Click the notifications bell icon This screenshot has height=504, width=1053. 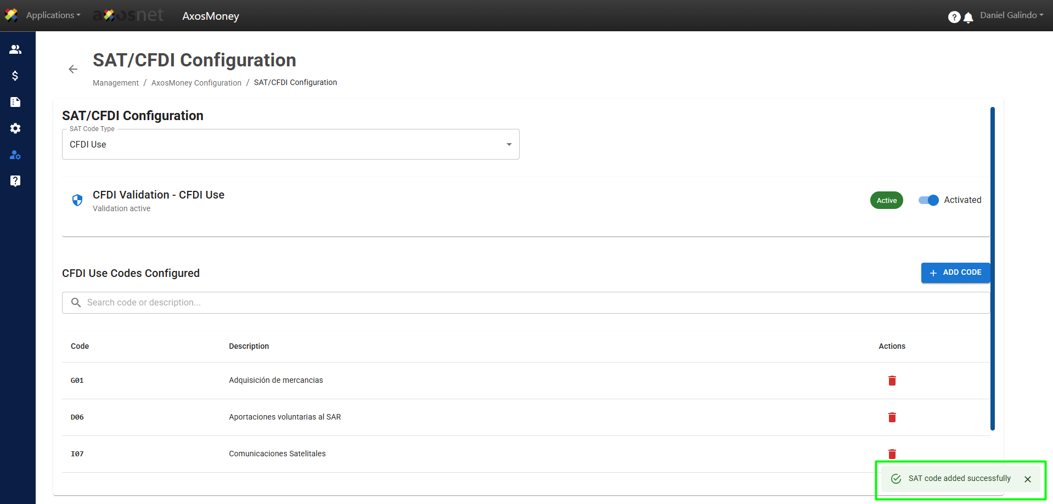click(968, 18)
